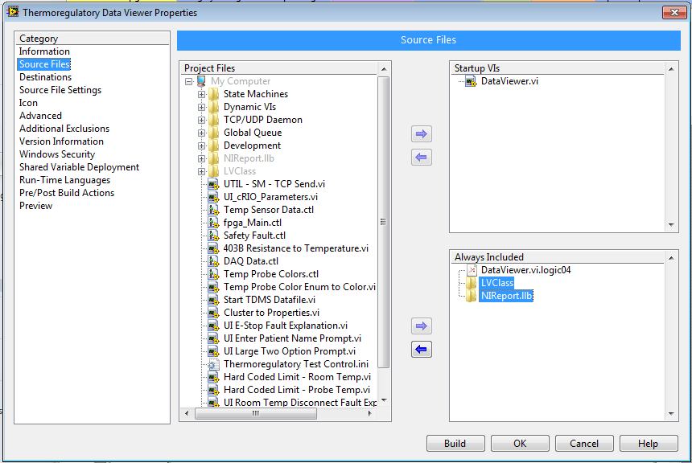692x463 pixels.
Task: Expand the TCP/UDP Daemon folder
Action: point(202,120)
